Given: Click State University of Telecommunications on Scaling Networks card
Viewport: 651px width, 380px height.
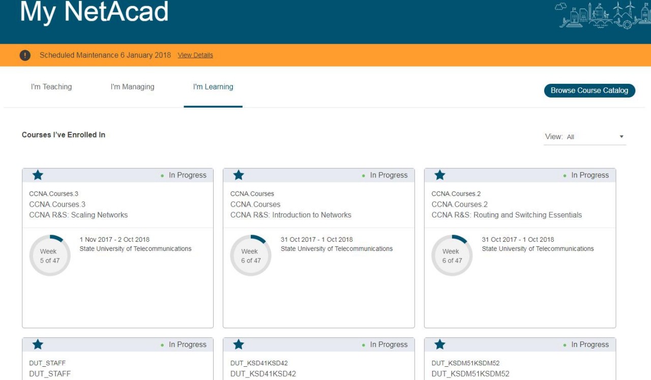Looking at the screenshot, I should 135,249.
